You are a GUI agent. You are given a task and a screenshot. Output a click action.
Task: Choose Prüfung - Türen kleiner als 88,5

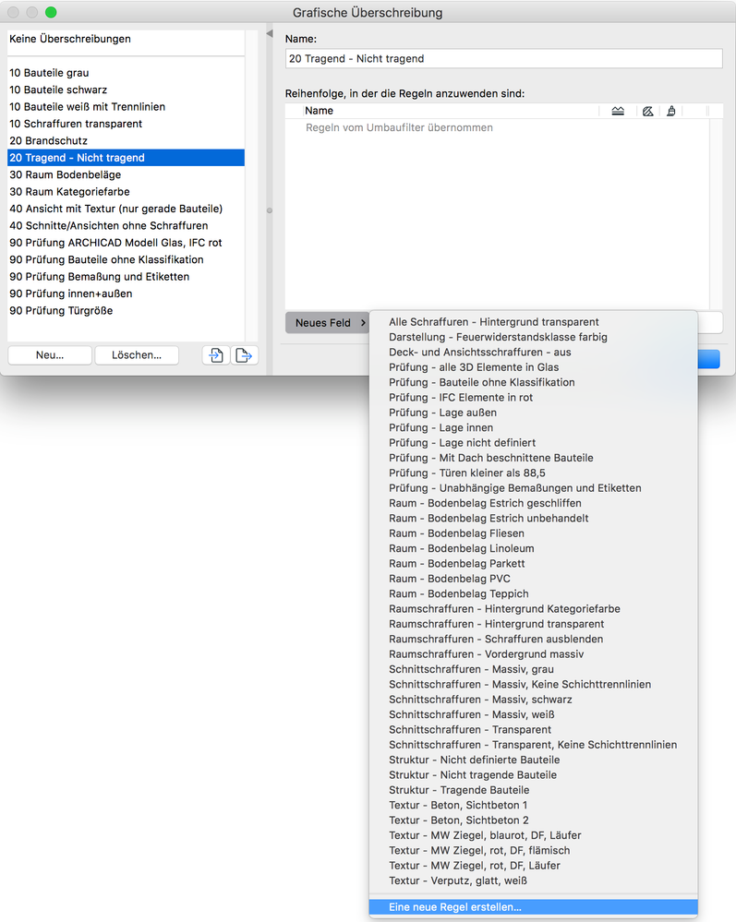coord(466,473)
